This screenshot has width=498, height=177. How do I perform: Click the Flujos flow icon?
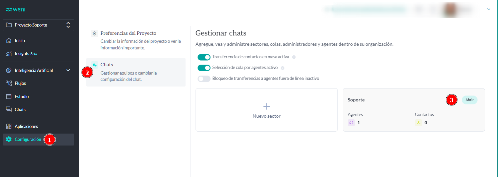point(9,83)
